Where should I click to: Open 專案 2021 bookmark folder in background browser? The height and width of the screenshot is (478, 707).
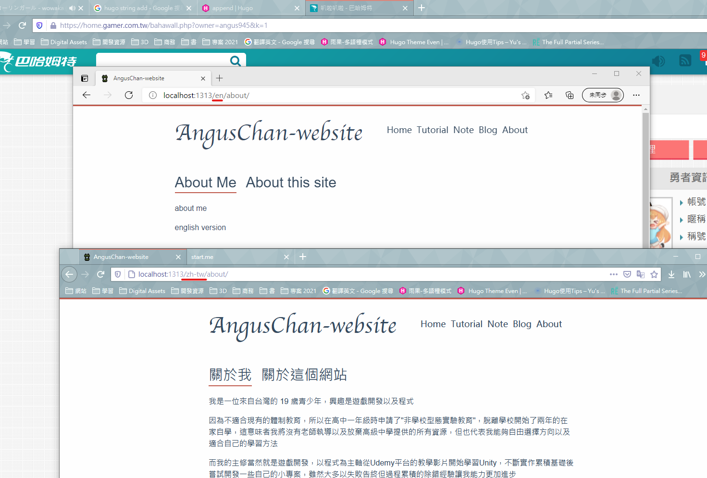point(220,42)
